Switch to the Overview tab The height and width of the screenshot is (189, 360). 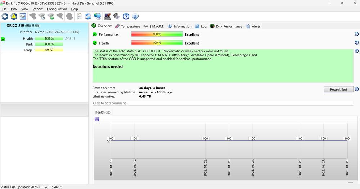coord(102,26)
